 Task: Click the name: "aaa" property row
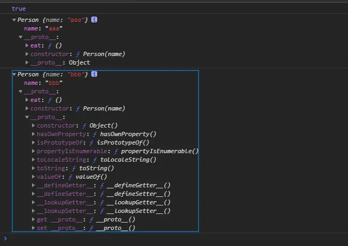43,28
